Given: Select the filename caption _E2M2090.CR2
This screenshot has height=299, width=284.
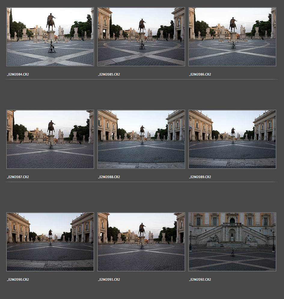Looking at the screenshot, I should pyautogui.click(x=18, y=279).
